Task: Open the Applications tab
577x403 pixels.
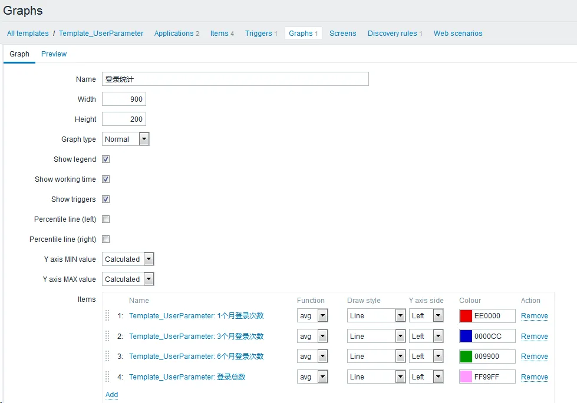Action: pyautogui.click(x=177, y=34)
